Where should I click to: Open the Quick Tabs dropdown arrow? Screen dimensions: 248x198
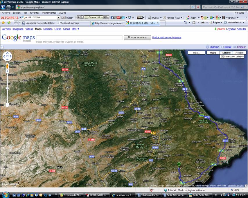[20, 23]
